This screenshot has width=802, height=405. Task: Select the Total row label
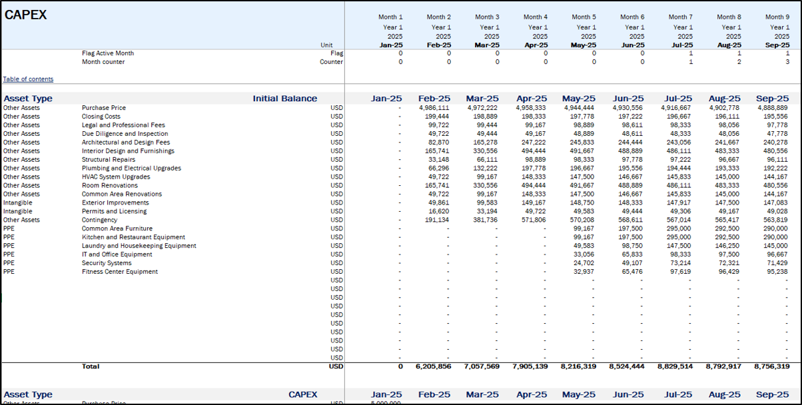[91, 366]
